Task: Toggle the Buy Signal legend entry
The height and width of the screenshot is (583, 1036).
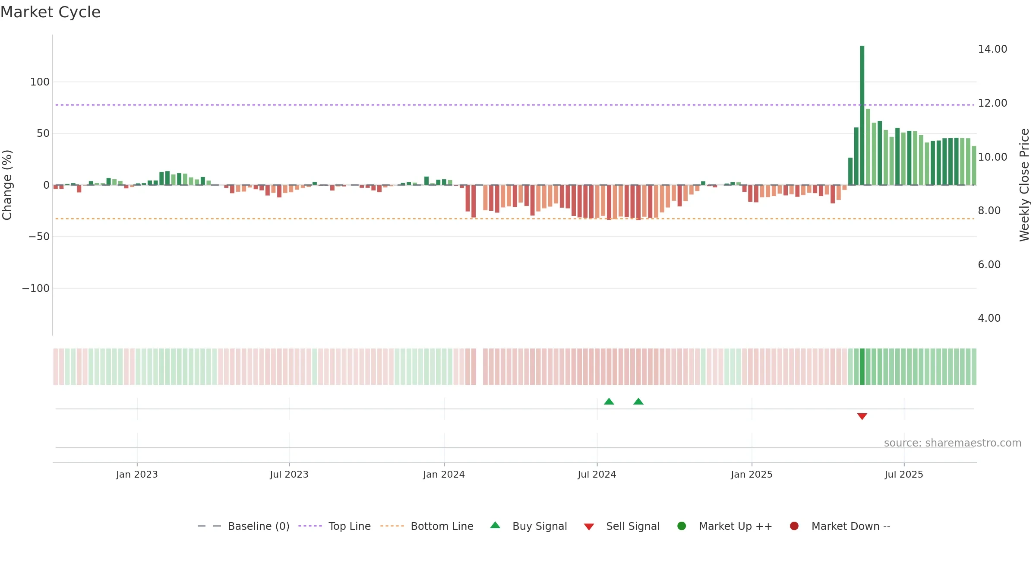Action: point(528,526)
